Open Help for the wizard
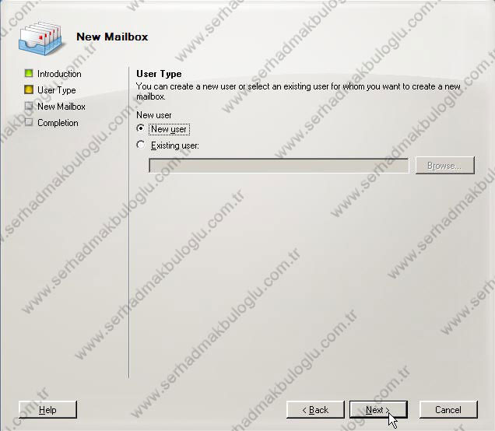Viewport: 495px width, 431px height. coord(47,409)
